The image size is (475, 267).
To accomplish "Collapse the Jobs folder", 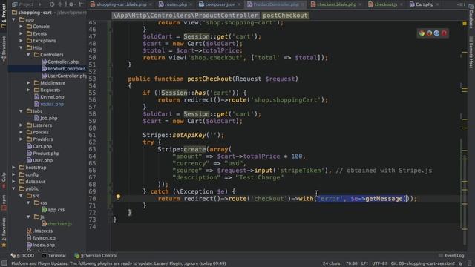I will coord(21,111).
